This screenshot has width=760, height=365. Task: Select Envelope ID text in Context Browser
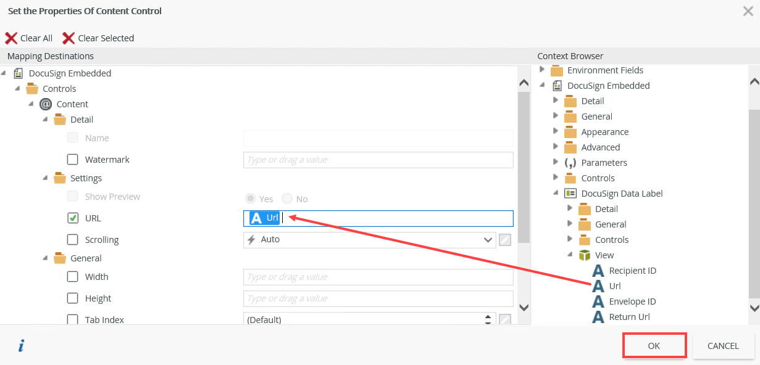[x=632, y=301]
